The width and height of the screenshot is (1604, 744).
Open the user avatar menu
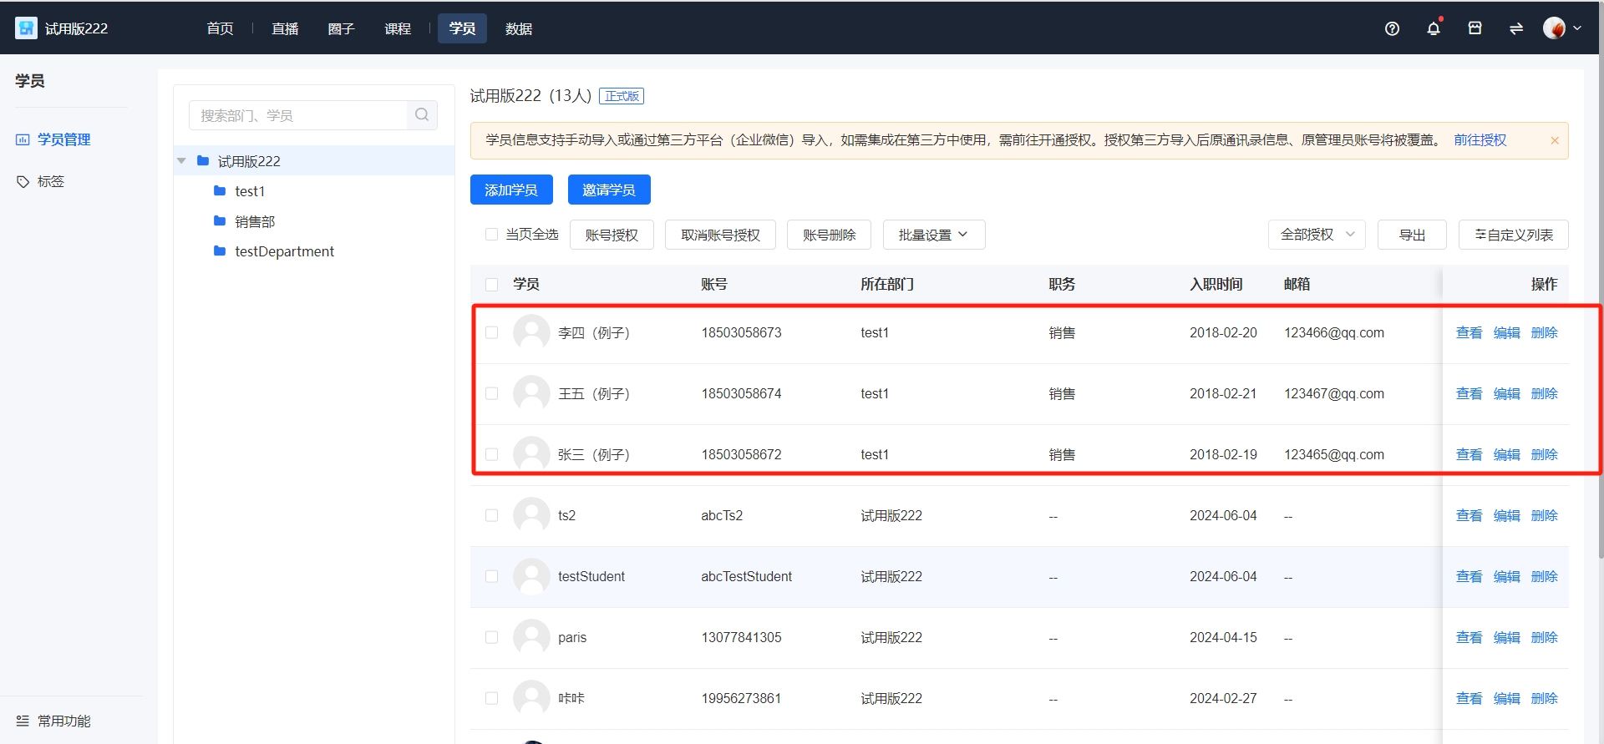click(1554, 28)
